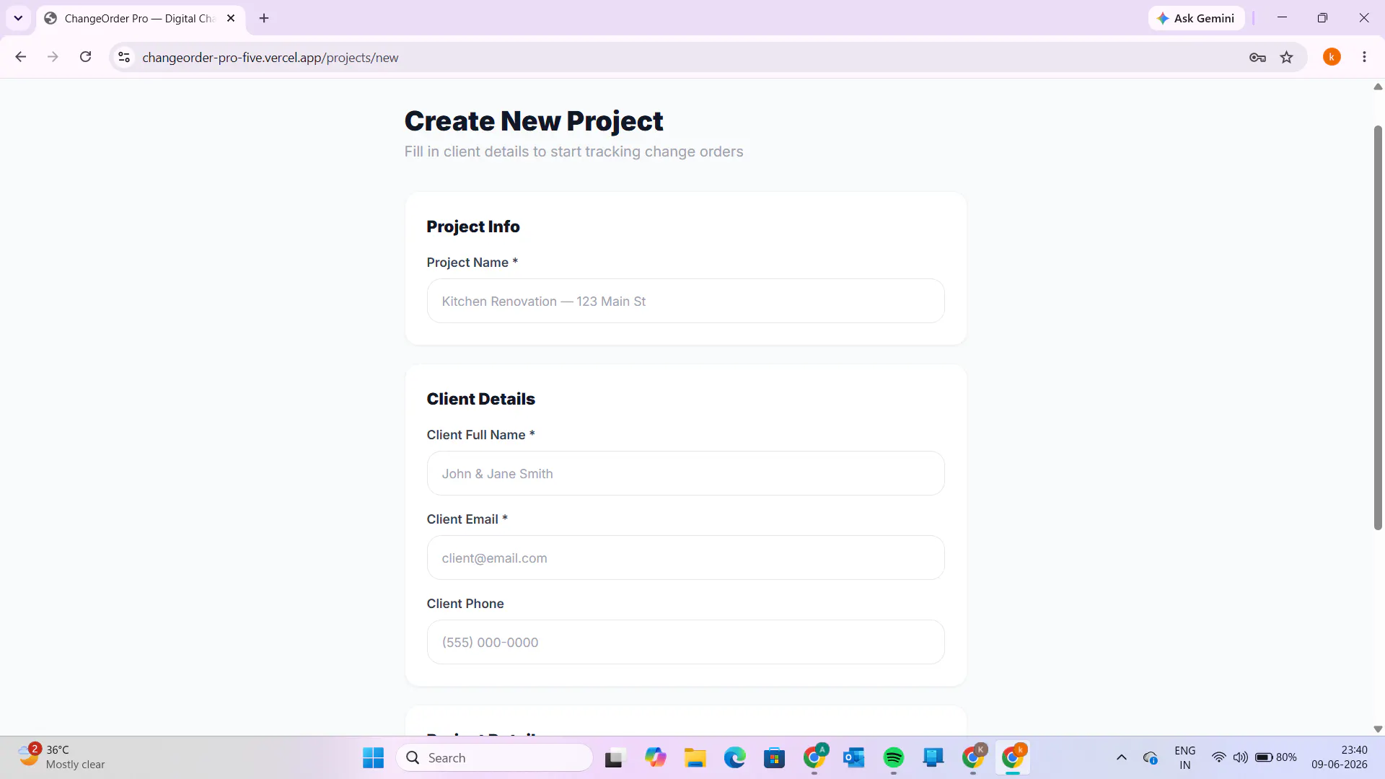Launch Microsoft Edge from the taskbar
The image size is (1385, 779).
[x=734, y=757]
